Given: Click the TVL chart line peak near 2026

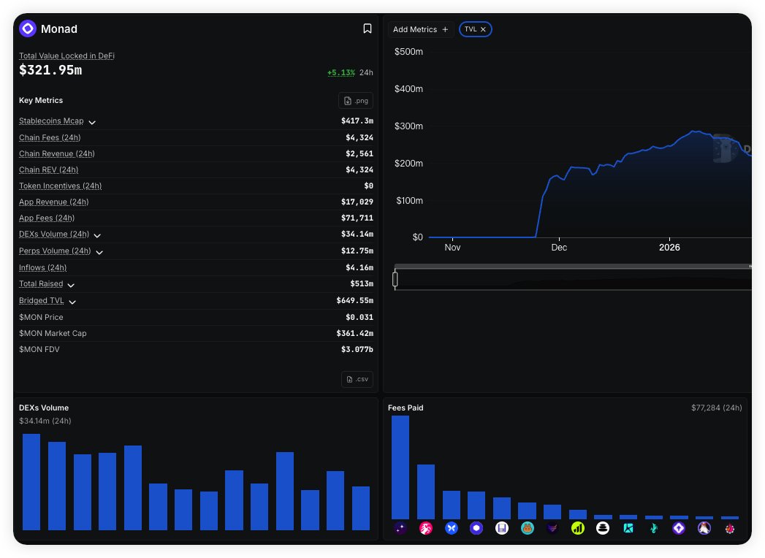Looking at the screenshot, I should click(x=694, y=131).
